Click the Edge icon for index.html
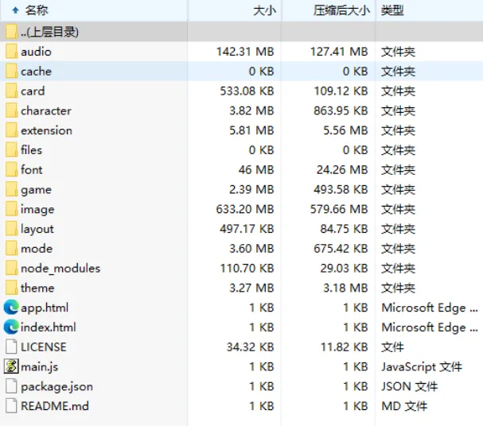This screenshot has height=426, width=483. (11, 327)
